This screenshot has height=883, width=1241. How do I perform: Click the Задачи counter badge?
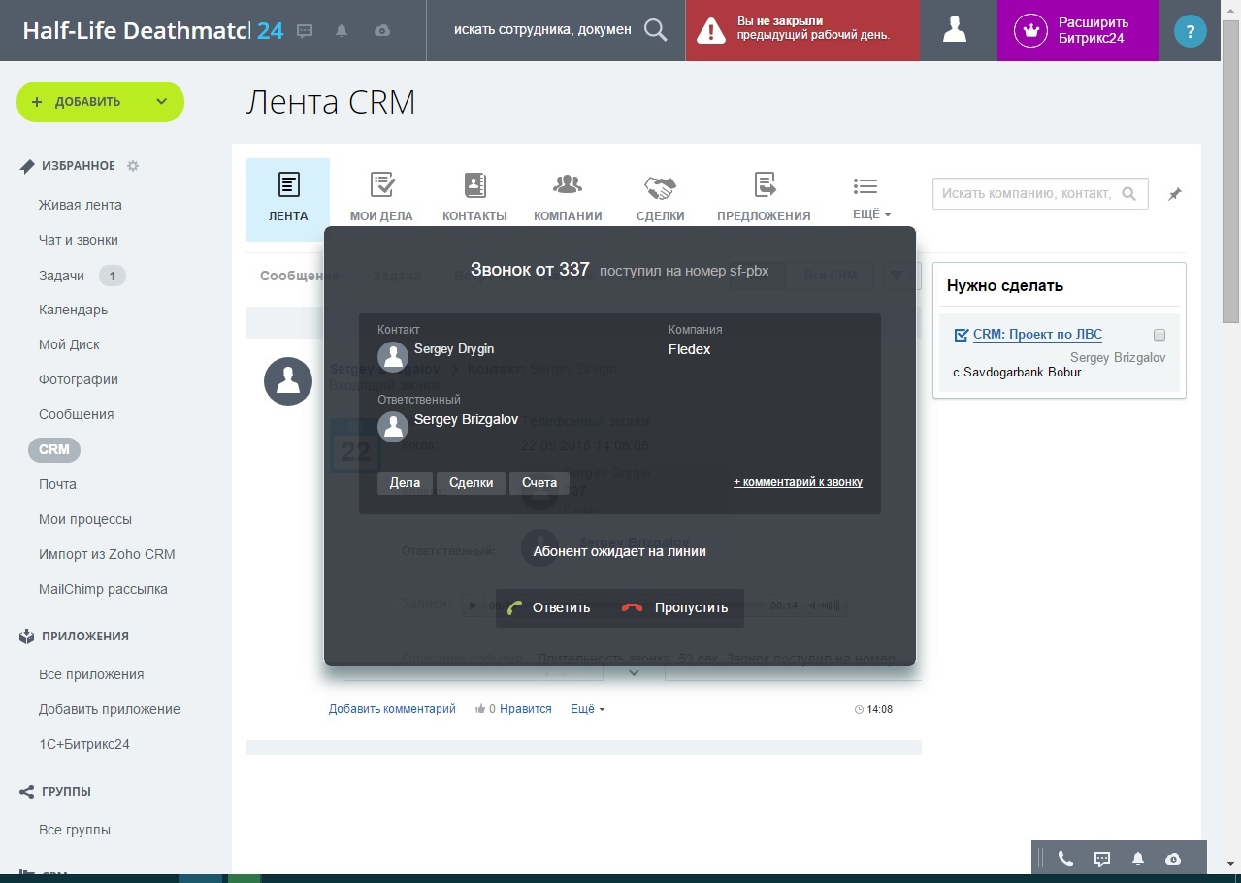(x=113, y=276)
